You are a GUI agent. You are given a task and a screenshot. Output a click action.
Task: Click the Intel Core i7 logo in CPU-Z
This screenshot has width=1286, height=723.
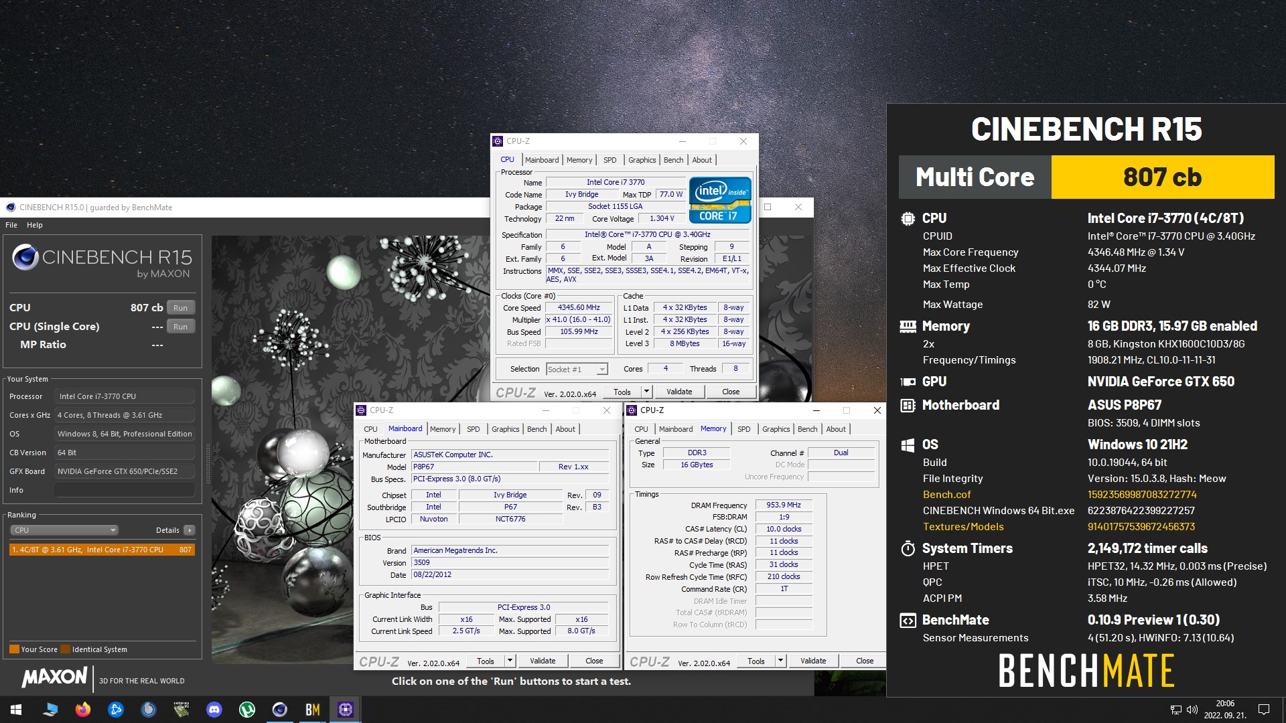(x=720, y=199)
